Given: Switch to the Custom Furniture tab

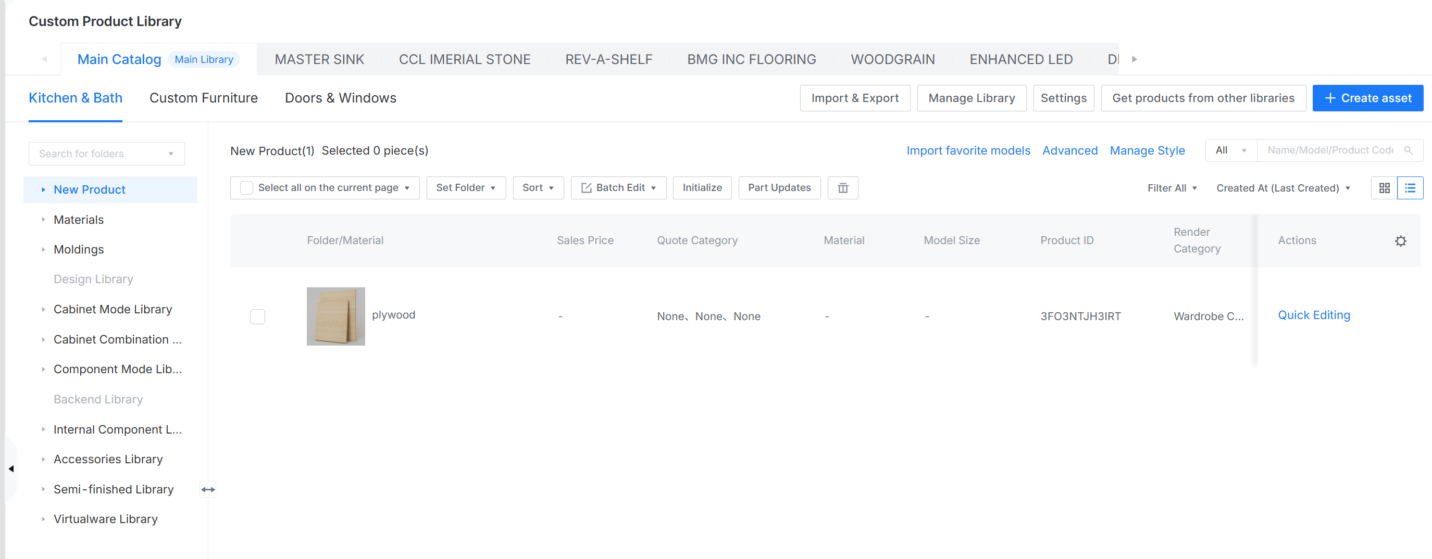Looking at the screenshot, I should click(204, 98).
